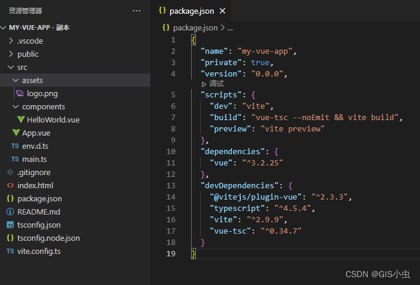Open tsconfig.node.json from the explorer
Screen dimensions: 420x285
49,238
